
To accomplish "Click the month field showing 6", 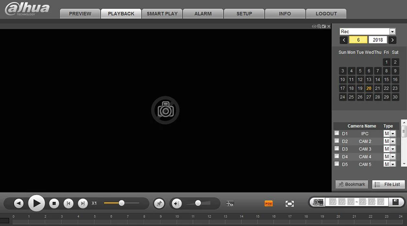I will tap(358, 40).
